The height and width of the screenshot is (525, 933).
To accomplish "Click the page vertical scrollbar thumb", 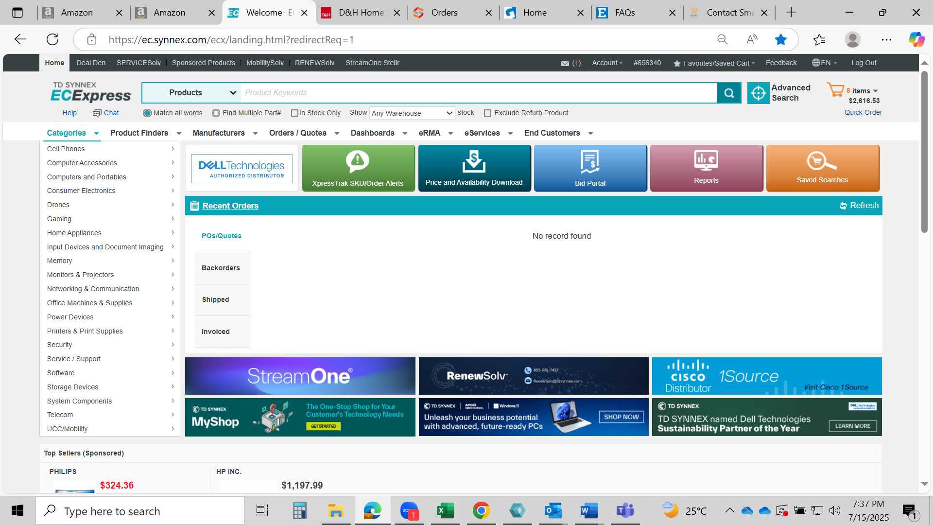I will [x=924, y=152].
